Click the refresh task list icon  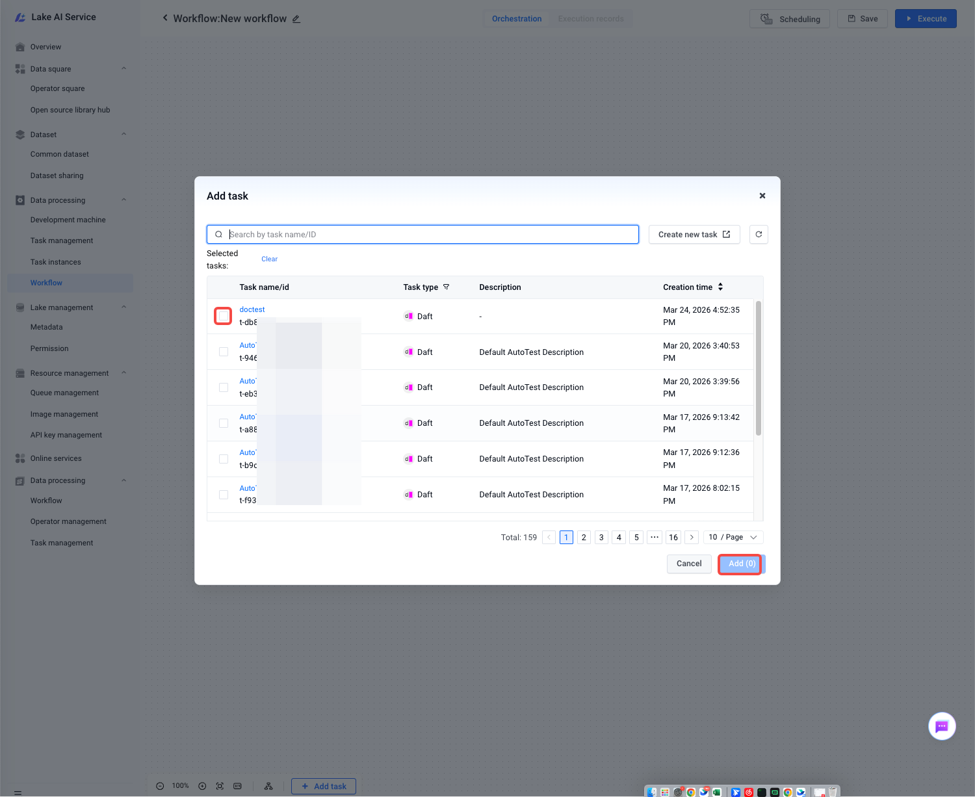(759, 235)
